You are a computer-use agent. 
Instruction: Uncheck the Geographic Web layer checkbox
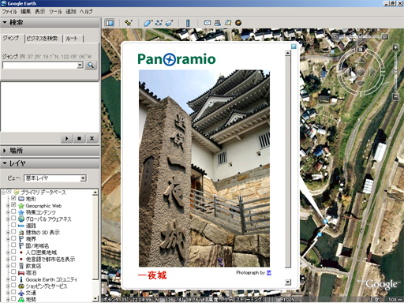pyautogui.click(x=13, y=205)
